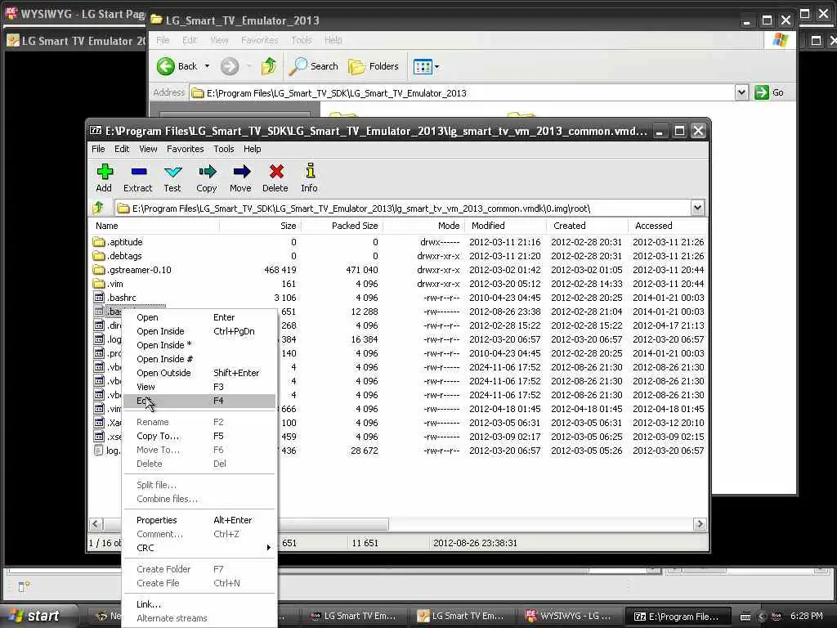
Task: Switch to WYSIWYG - LG taskbar button
Action: [x=569, y=616]
